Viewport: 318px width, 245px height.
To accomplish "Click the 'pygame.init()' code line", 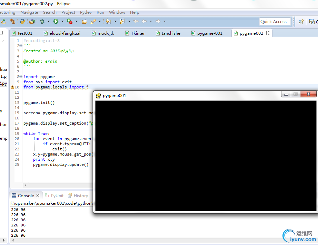I will [x=39, y=103].
